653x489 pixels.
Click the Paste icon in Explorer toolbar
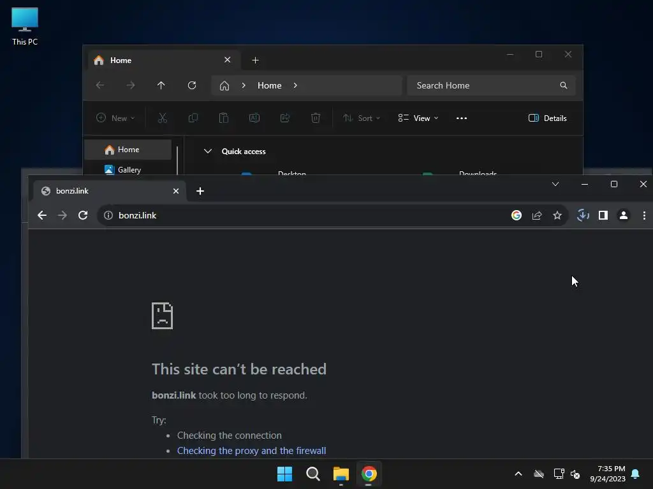(x=224, y=118)
